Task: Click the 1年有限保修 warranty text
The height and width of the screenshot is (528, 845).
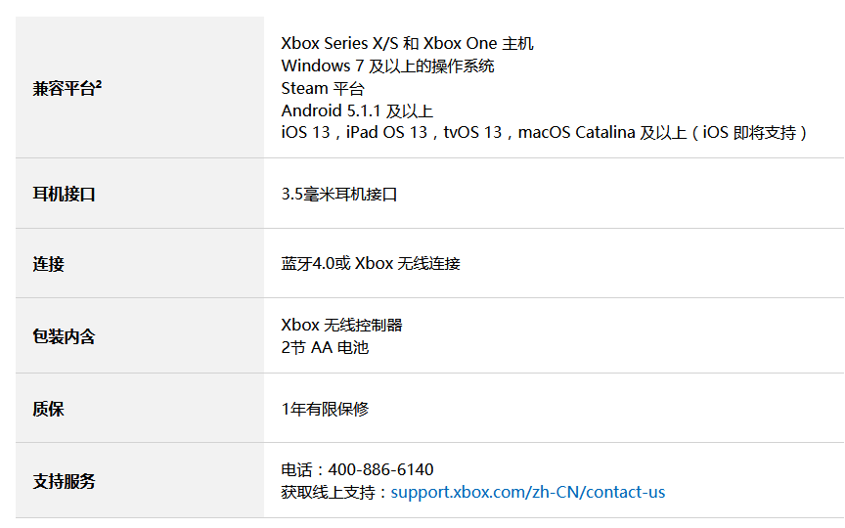Action: [325, 410]
